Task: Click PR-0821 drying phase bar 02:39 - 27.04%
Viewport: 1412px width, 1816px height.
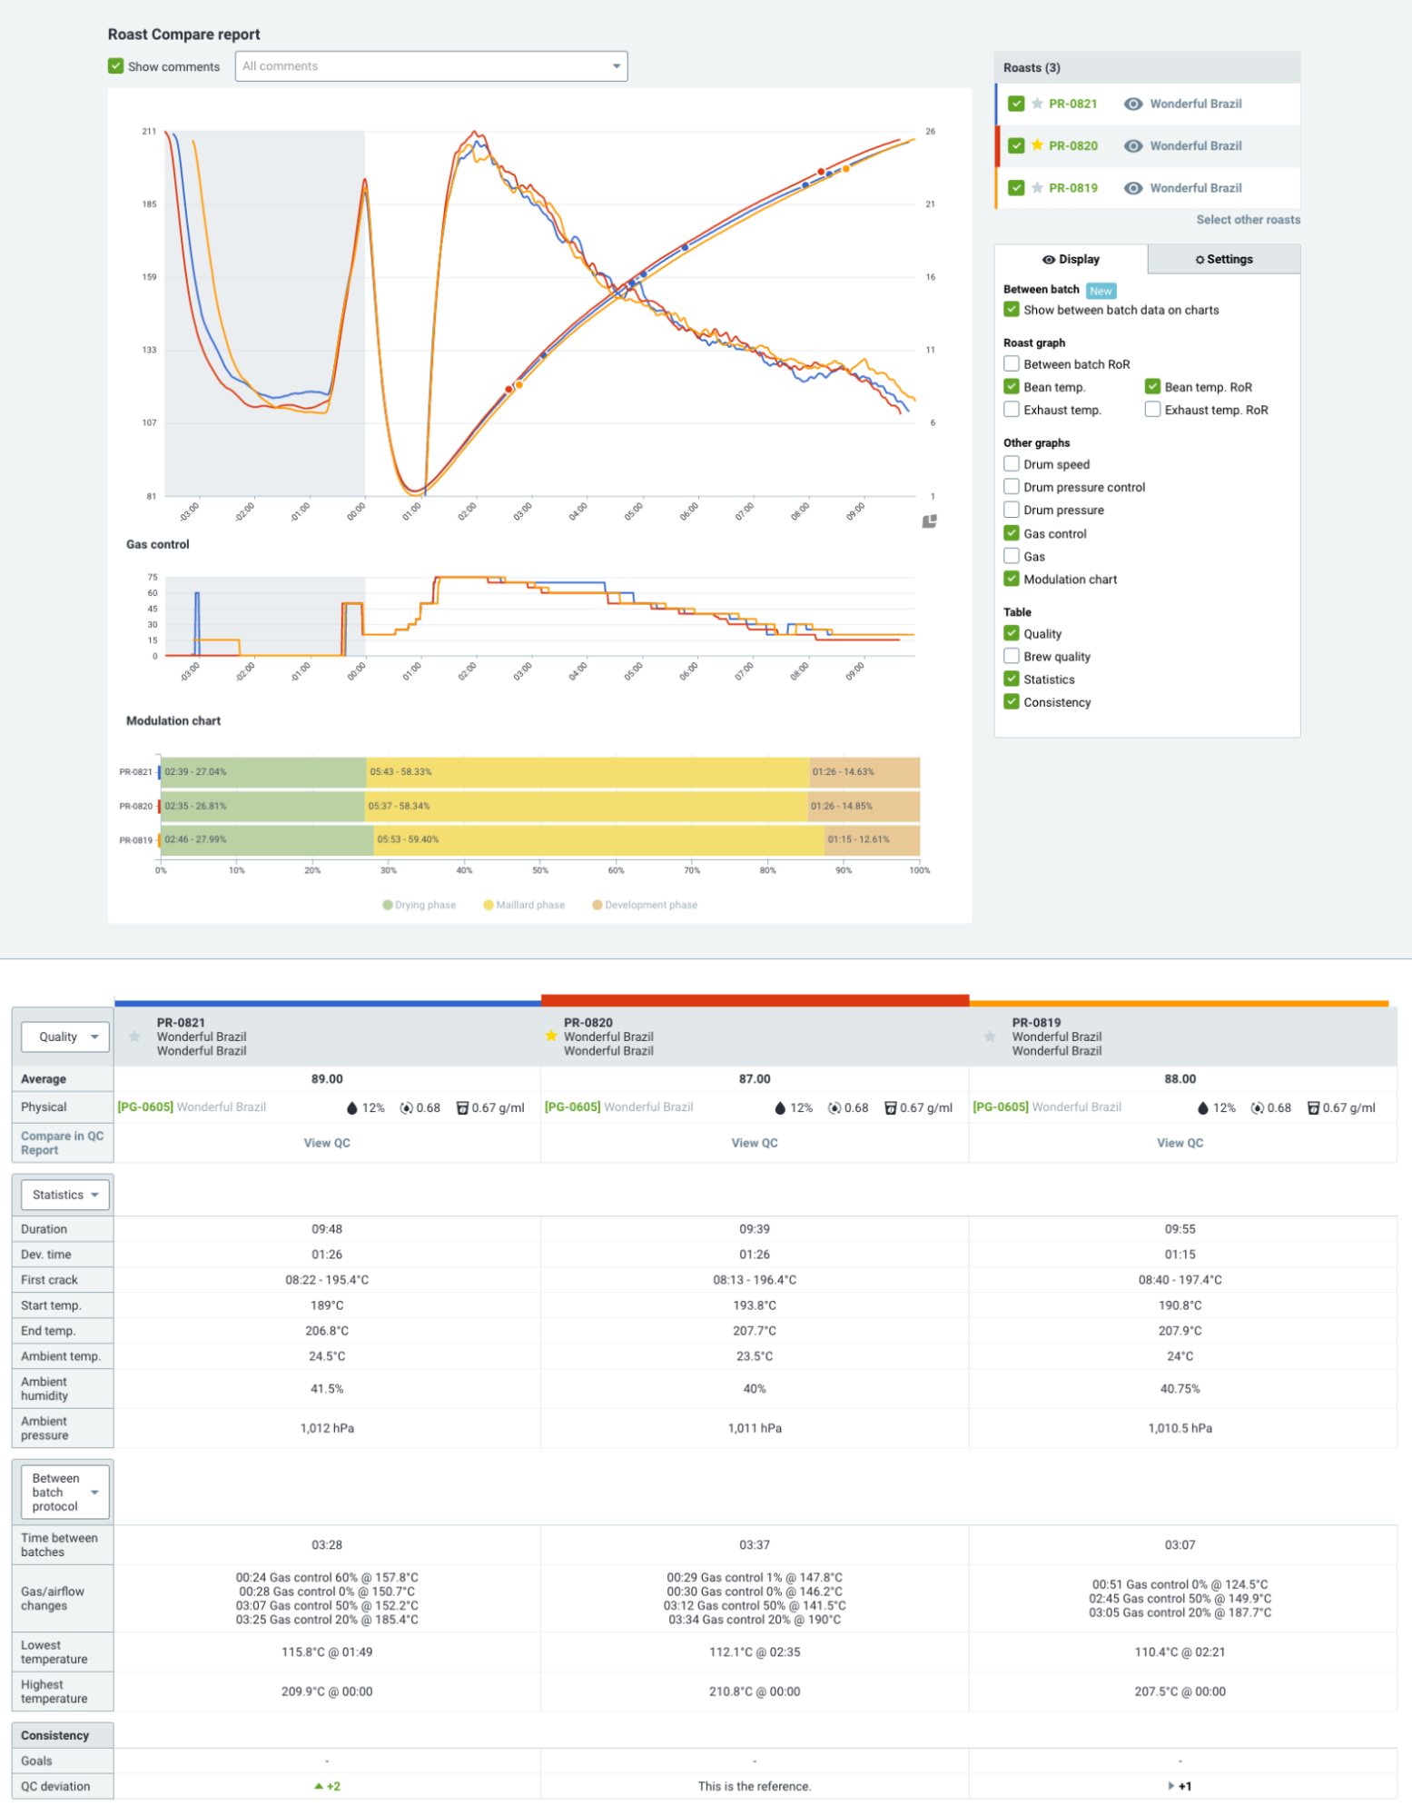Action: click(x=263, y=772)
